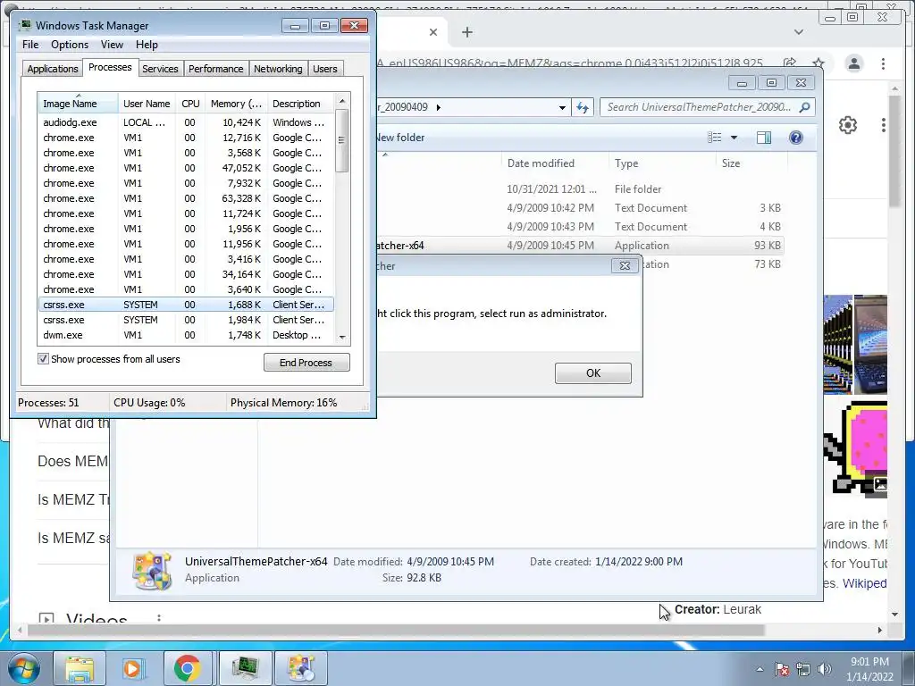
Task: Switch to Users tab
Action: point(324,69)
